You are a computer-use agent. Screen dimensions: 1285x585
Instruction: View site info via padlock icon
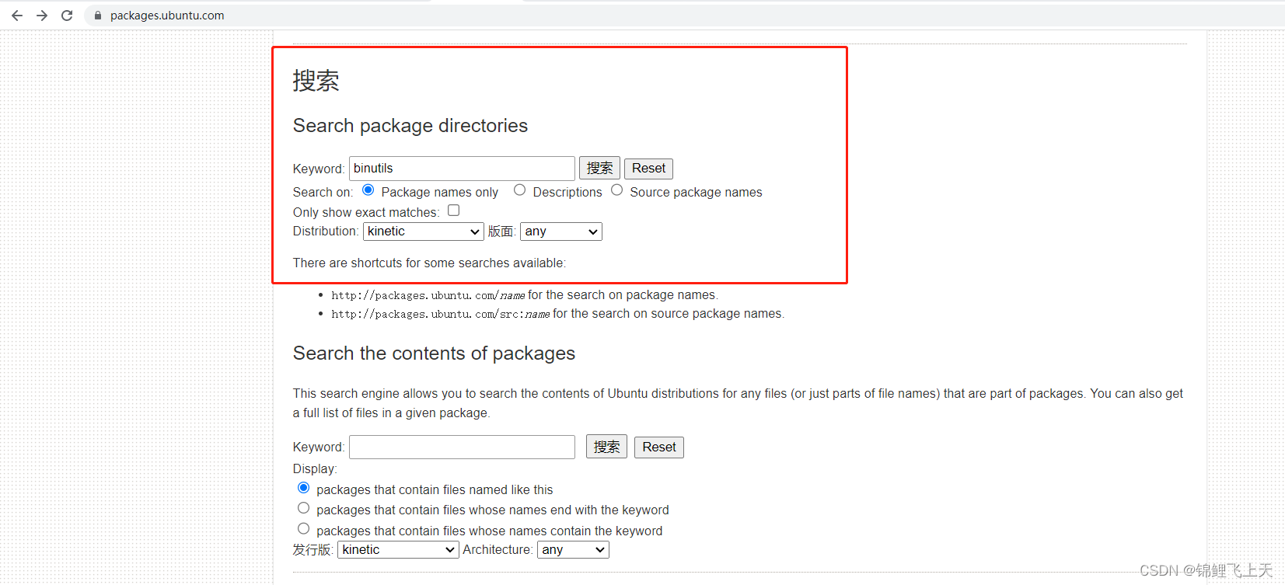(98, 16)
